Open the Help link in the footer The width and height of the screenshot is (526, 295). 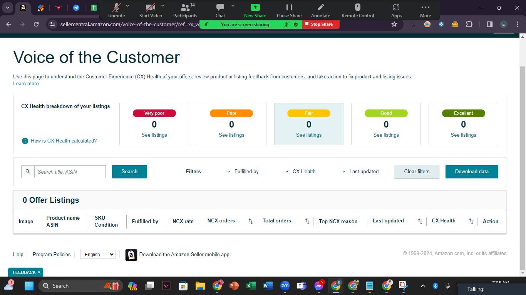18,254
